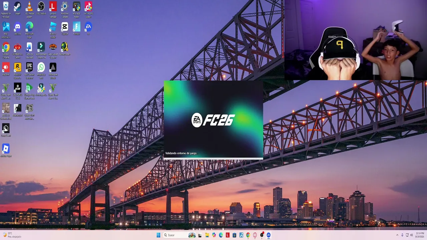Switch to the EA app on the taskbar
The width and height of the screenshot is (427, 240).
point(269,235)
